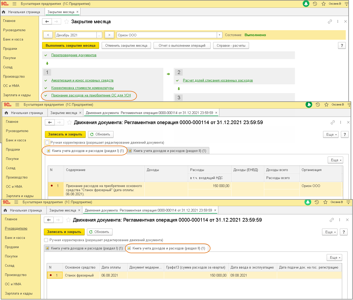
Task: Click notification bell in bottom window
Action: (x=308, y=202)
